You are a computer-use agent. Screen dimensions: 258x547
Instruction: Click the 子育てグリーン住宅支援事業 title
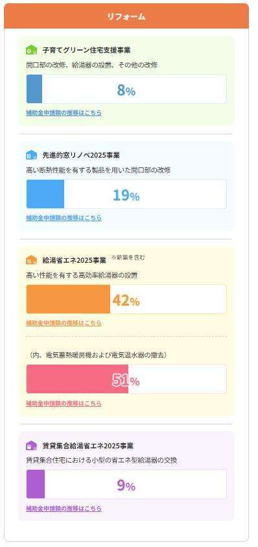click(x=86, y=50)
